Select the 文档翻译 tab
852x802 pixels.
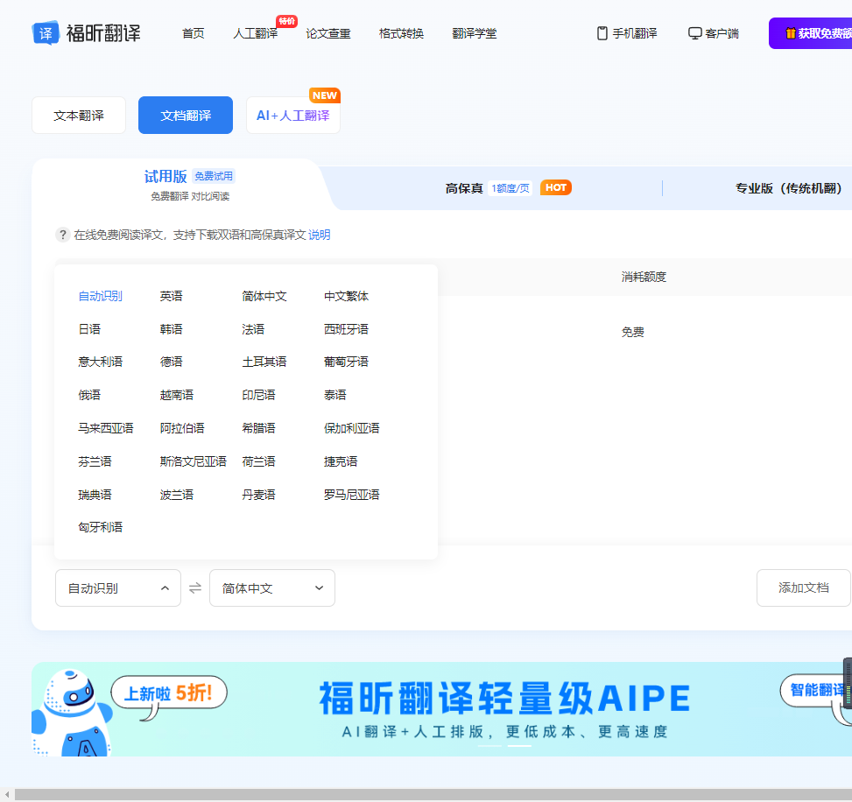[186, 116]
